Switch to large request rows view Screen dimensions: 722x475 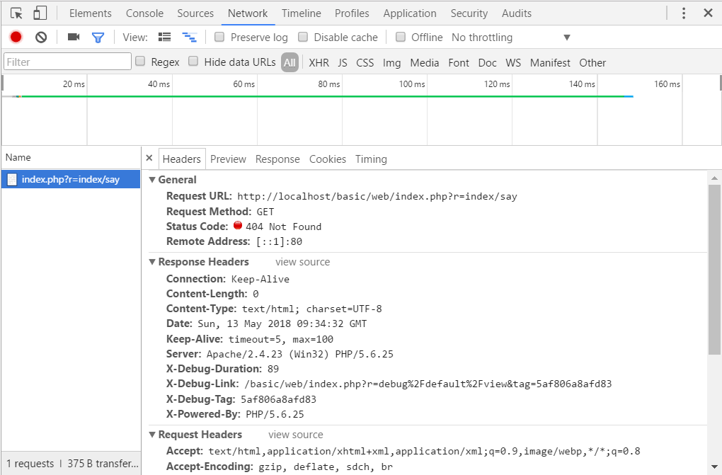(165, 38)
